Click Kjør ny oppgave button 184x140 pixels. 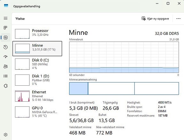[x=155, y=19]
